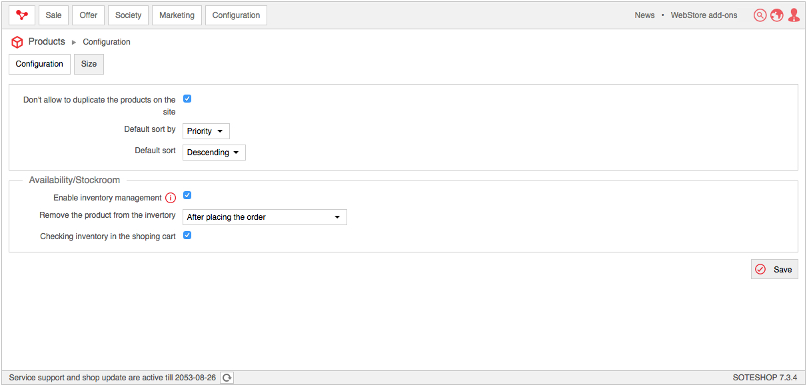
Task: Open the user account icon
Action: point(794,15)
